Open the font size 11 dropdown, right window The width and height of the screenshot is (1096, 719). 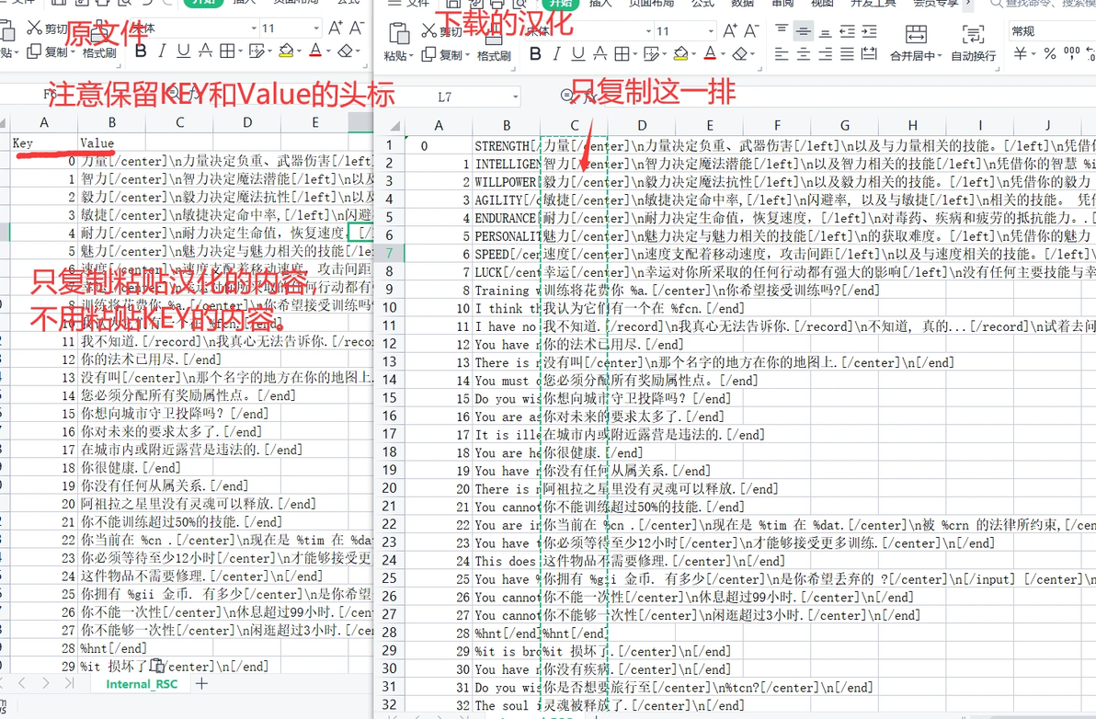click(710, 30)
